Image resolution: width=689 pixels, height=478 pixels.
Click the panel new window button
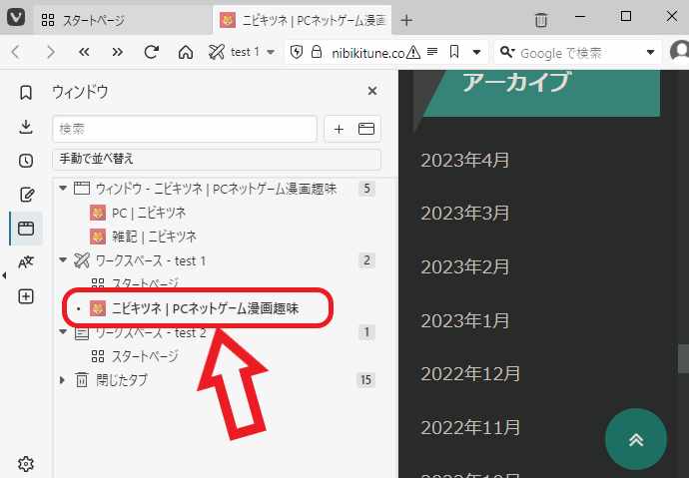tap(366, 129)
